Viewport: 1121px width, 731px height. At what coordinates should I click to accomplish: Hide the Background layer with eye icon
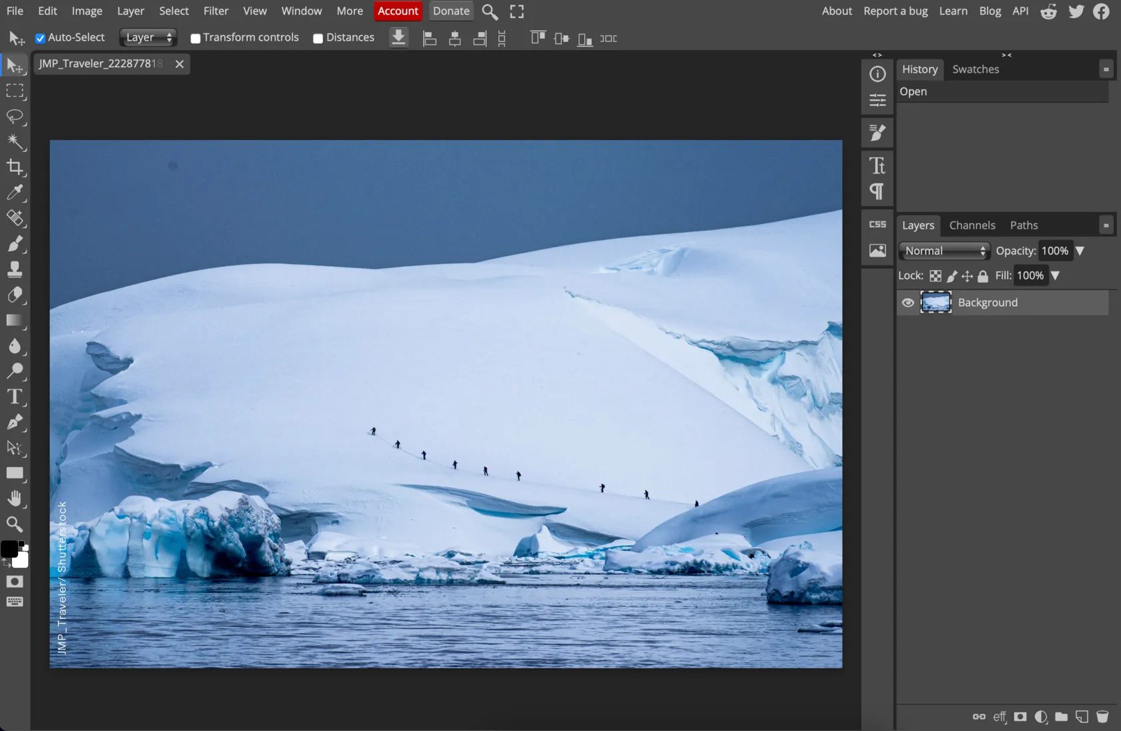[x=907, y=303]
